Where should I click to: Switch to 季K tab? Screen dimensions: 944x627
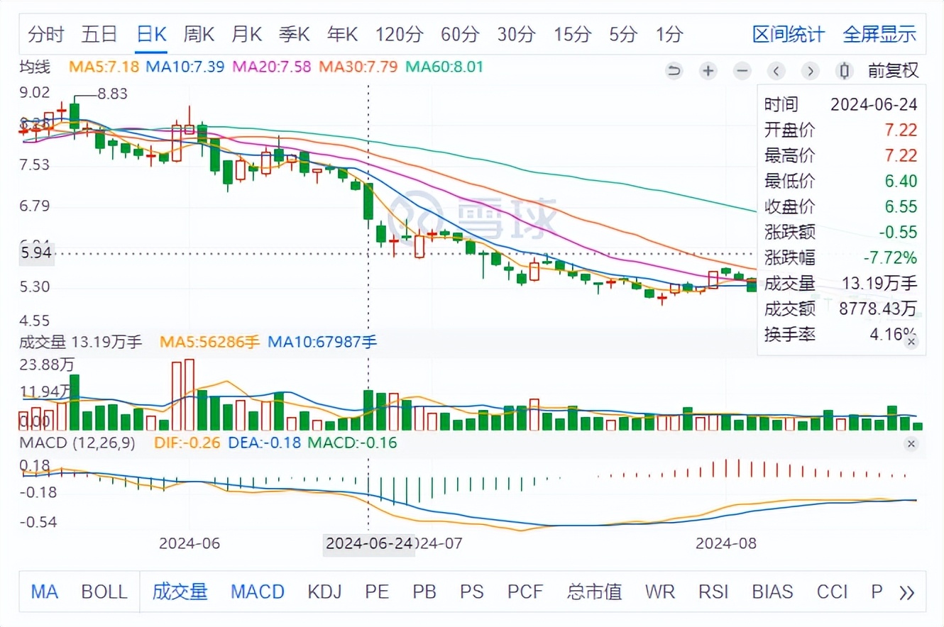294,34
